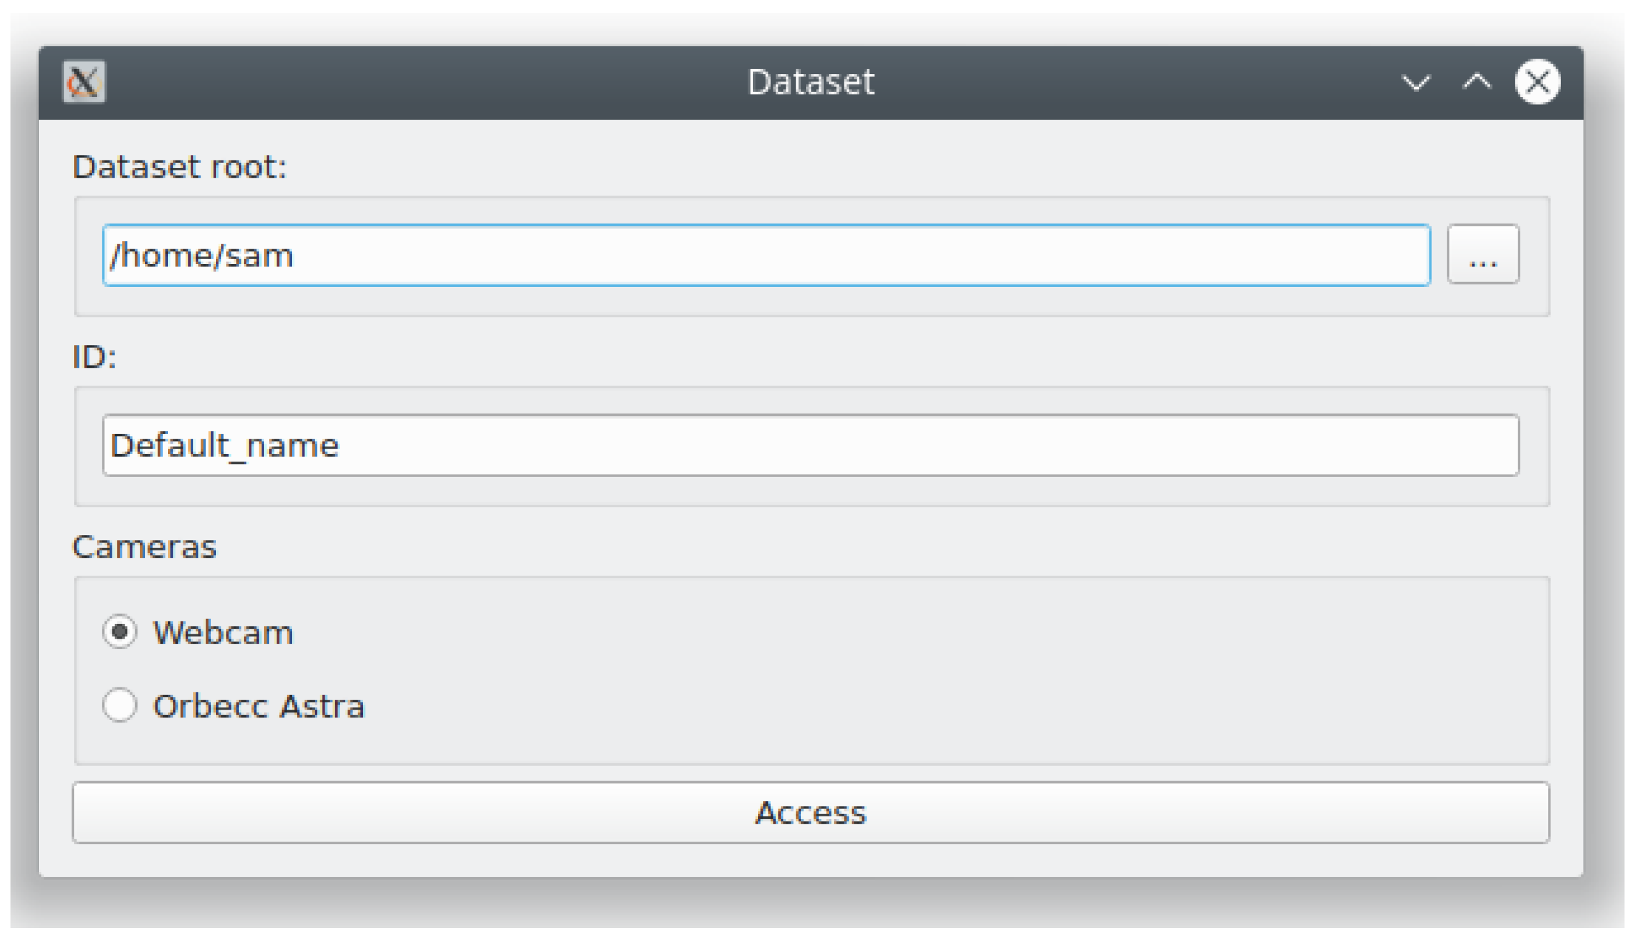Place cursor on the Default_name text

click(x=224, y=446)
